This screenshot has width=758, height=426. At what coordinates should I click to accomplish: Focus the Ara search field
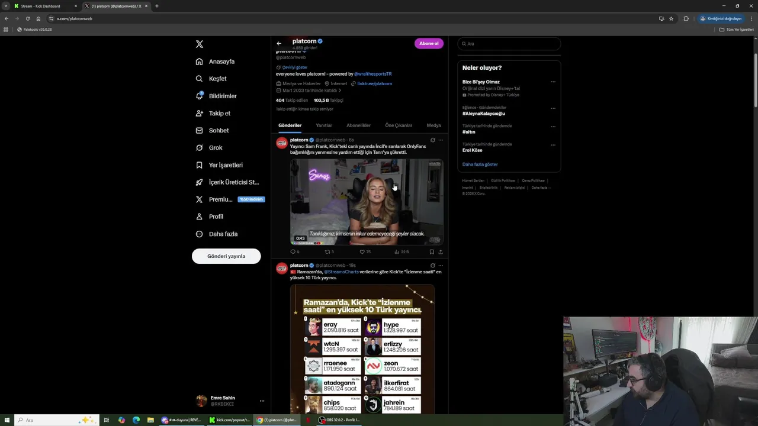(509, 44)
